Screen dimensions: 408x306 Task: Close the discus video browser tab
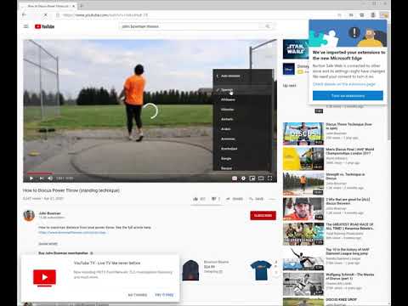[x=73, y=6]
